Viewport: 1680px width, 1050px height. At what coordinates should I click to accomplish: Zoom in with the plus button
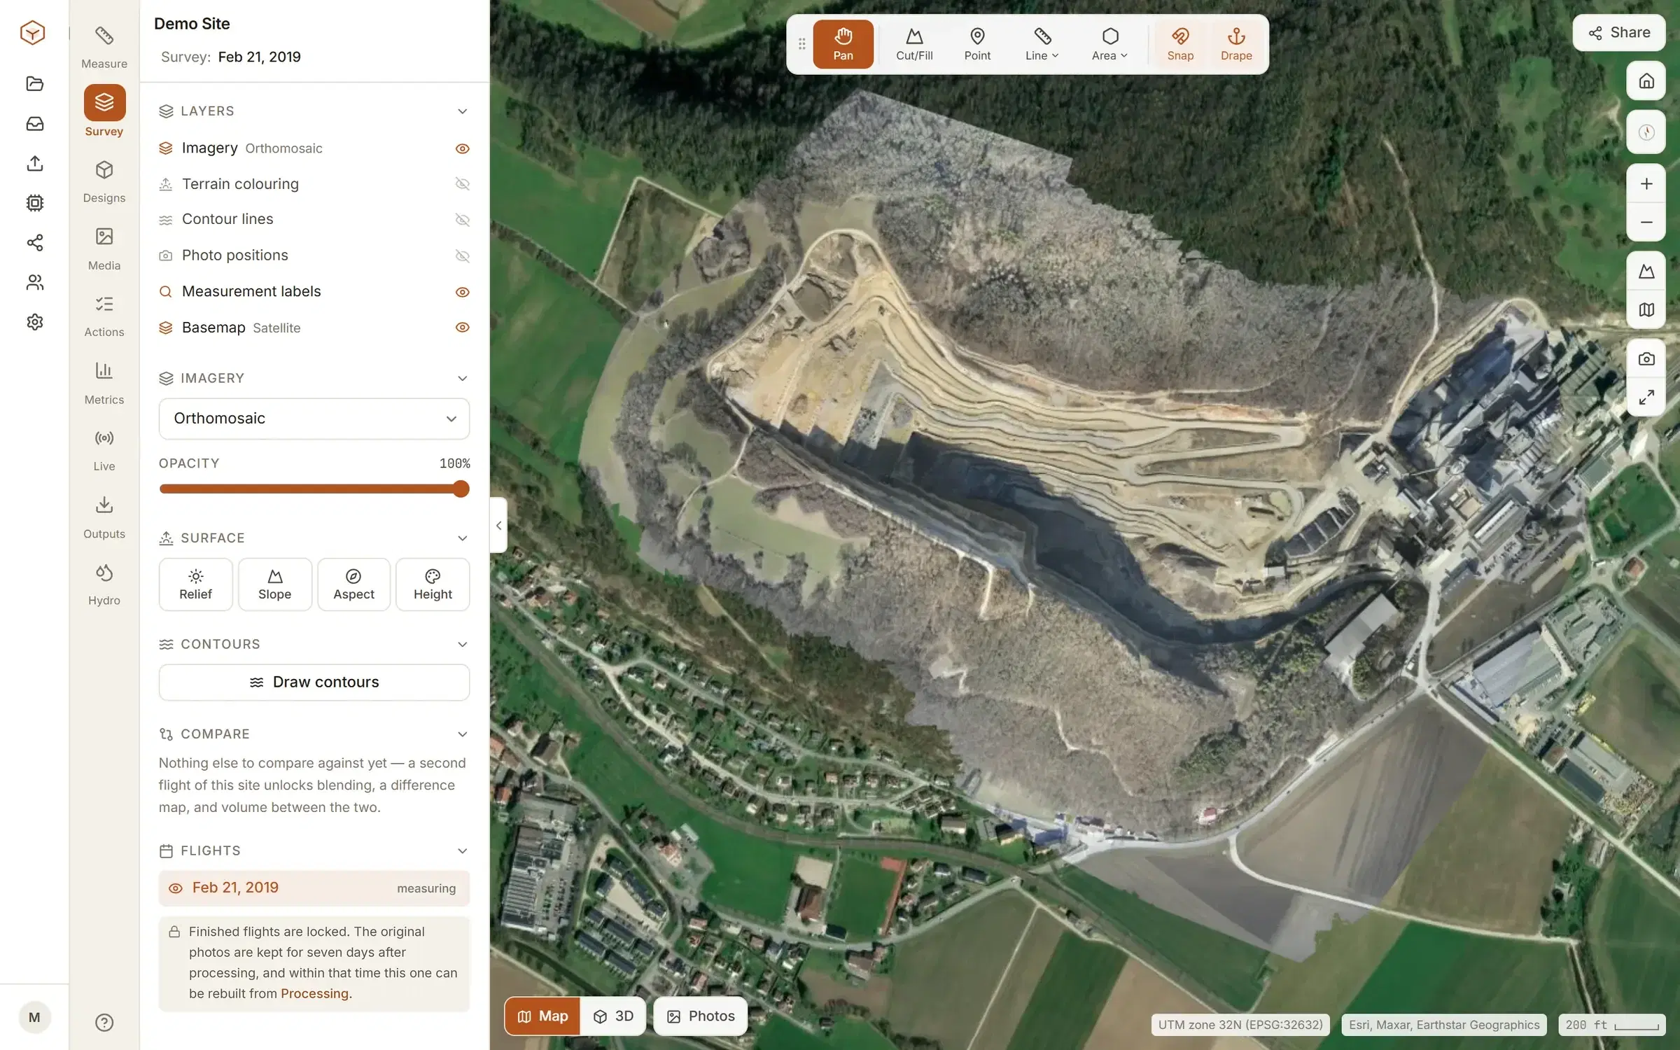pyautogui.click(x=1646, y=183)
